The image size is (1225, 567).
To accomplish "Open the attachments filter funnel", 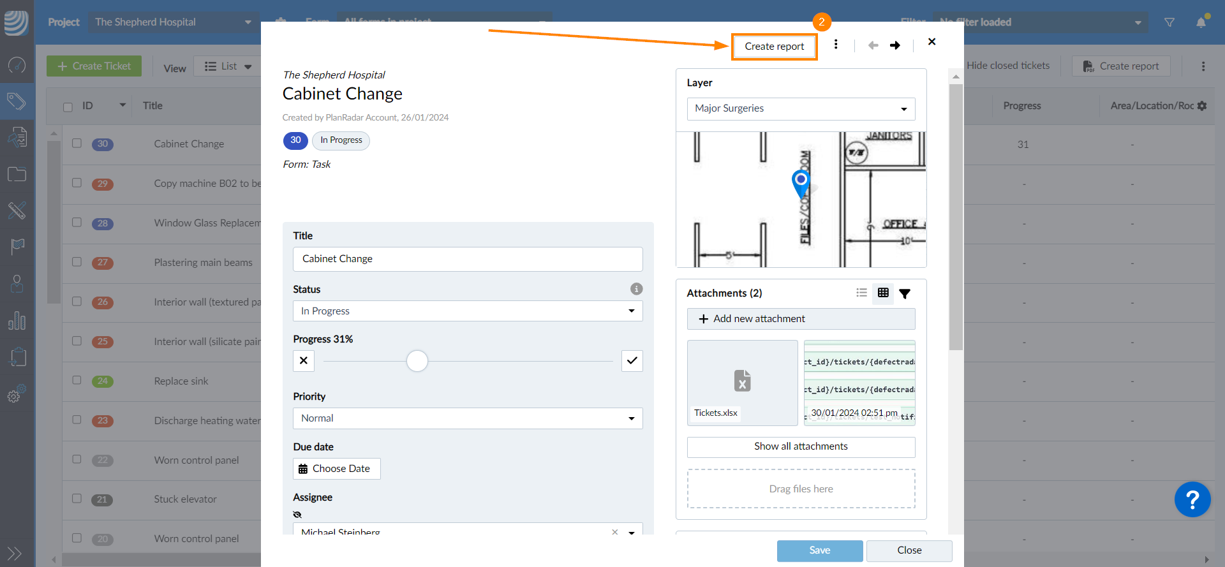I will tap(905, 293).
